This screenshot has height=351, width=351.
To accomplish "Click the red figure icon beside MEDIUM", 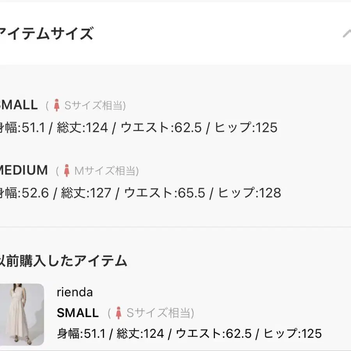I will tap(66, 170).
